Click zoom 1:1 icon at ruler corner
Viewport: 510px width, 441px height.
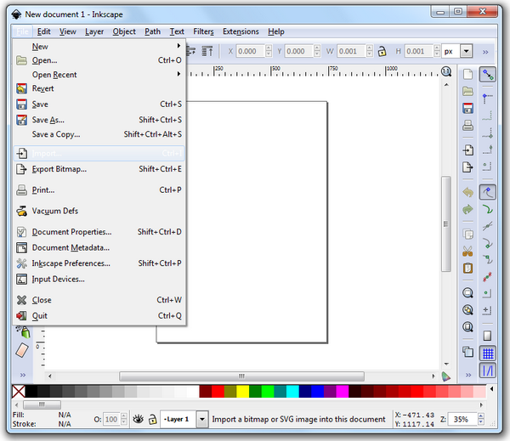tap(446, 71)
